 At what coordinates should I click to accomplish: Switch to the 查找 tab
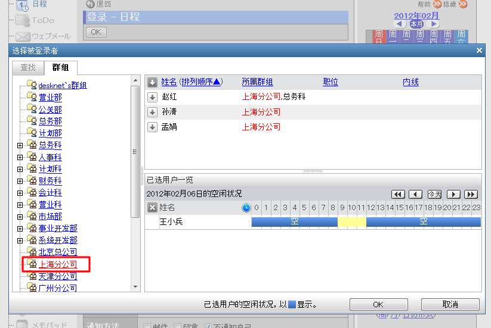[28, 67]
